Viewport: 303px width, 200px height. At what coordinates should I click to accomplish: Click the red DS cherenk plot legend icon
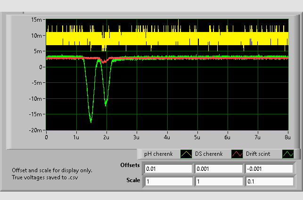237,154
